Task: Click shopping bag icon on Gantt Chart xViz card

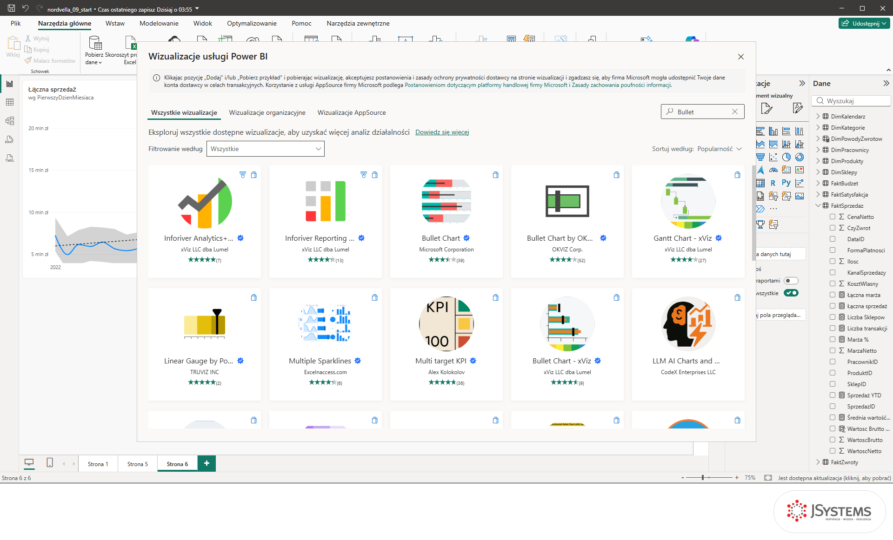Action: (x=737, y=175)
